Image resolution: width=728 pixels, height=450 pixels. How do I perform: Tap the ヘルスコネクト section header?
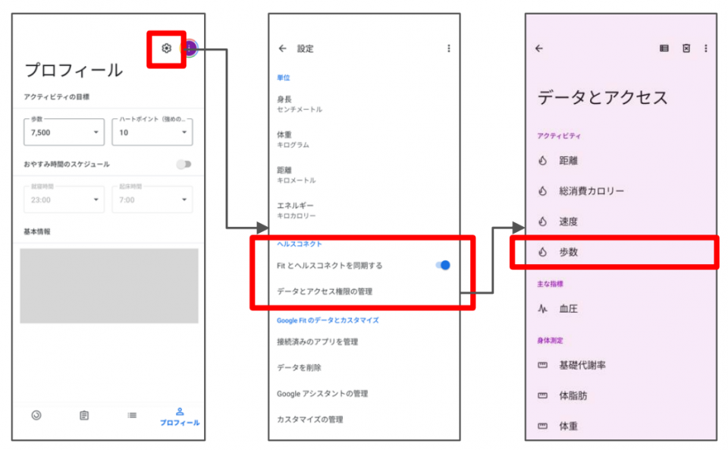[x=299, y=244]
